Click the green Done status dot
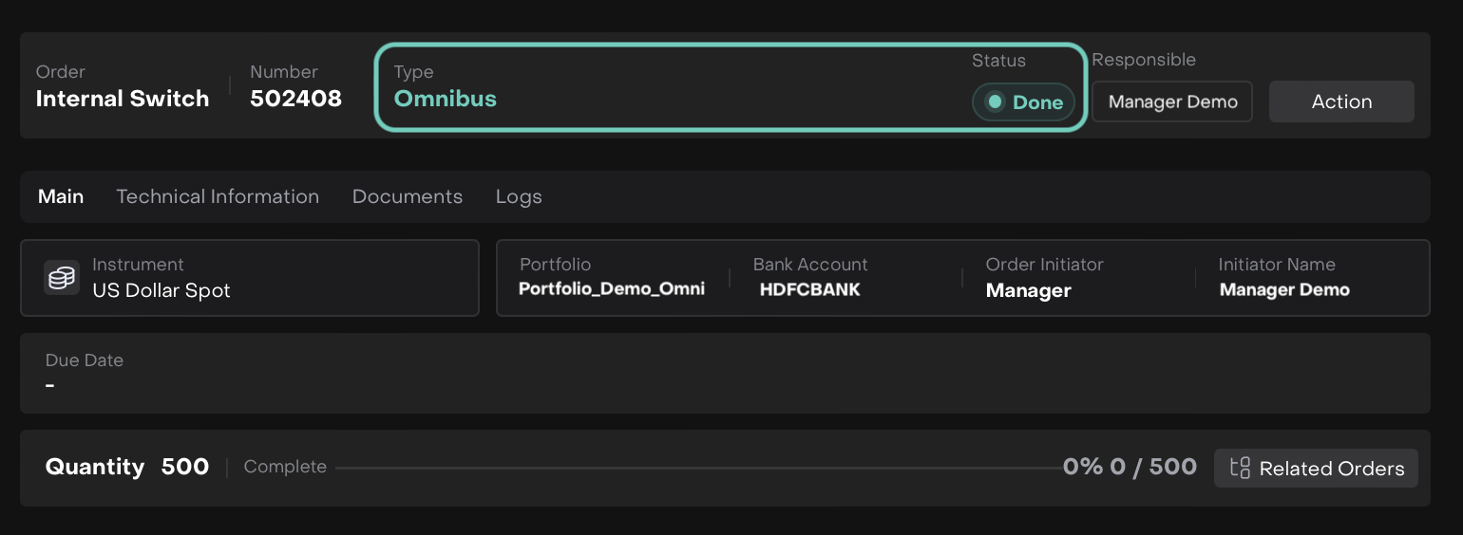Image resolution: width=1463 pixels, height=535 pixels. [995, 101]
